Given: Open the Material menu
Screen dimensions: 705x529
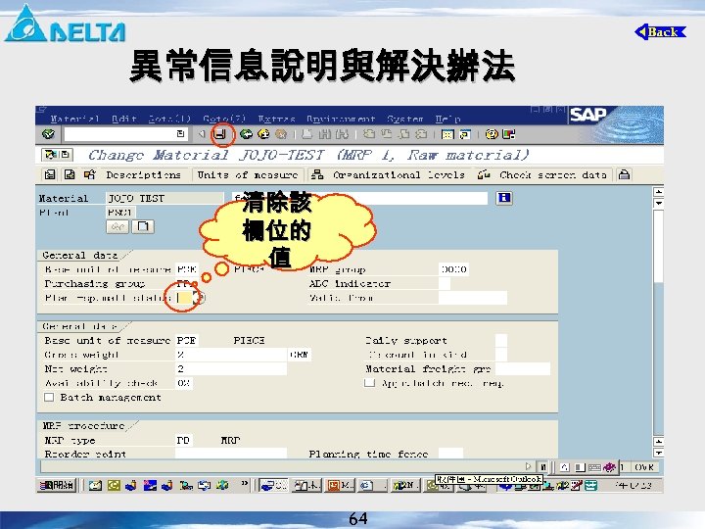Looking at the screenshot, I should [x=74, y=119].
